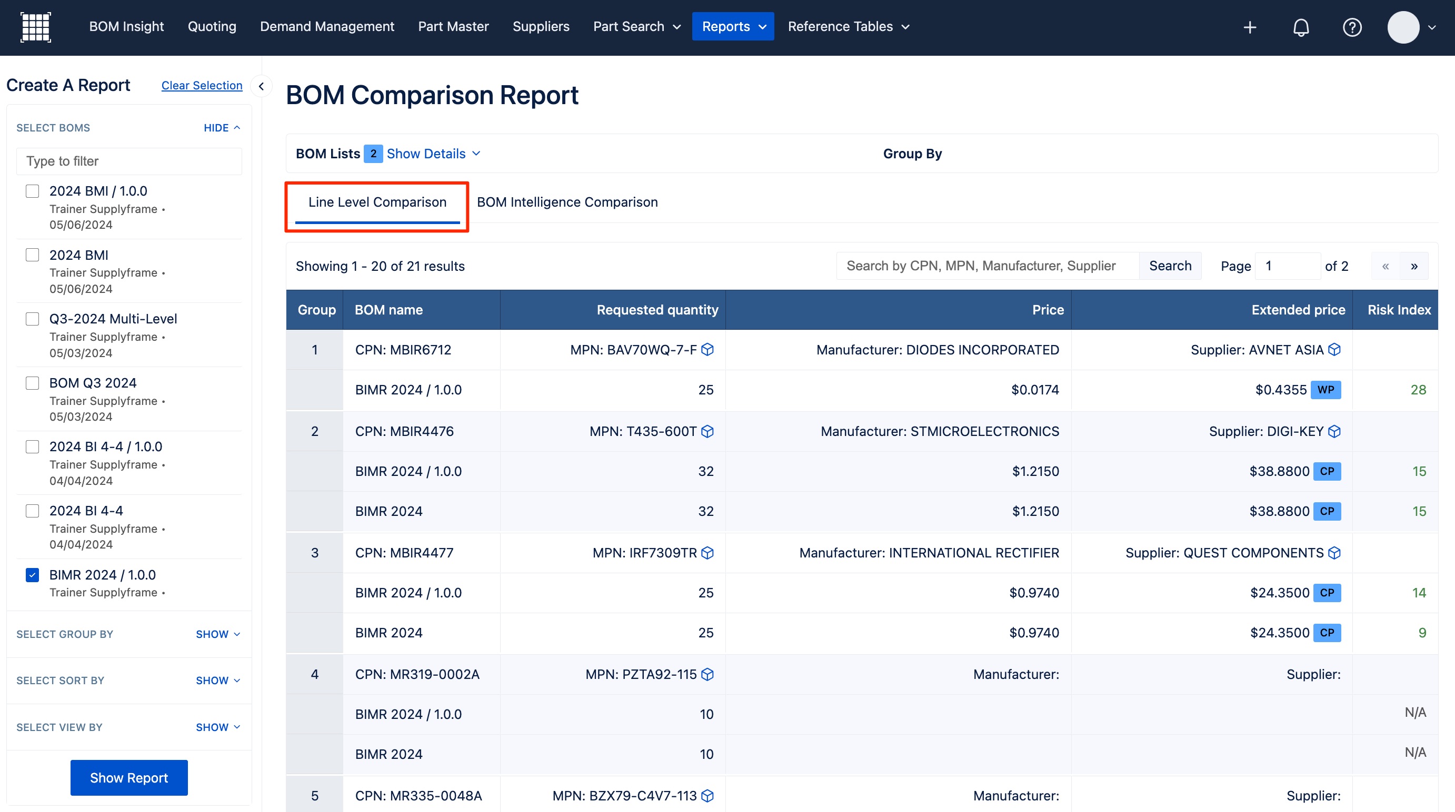The height and width of the screenshot is (812, 1455).
Task: Uncheck the BIMR 2024 / 1.0.0 checkbox
Action: [32, 575]
